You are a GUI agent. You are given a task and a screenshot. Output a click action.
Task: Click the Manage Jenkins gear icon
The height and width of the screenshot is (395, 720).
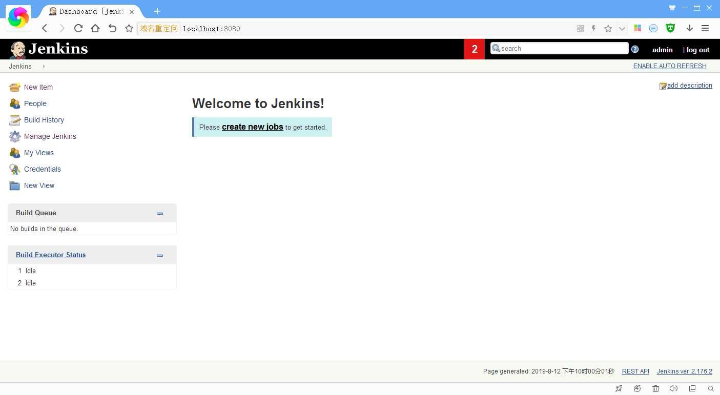click(x=15, y=136)
